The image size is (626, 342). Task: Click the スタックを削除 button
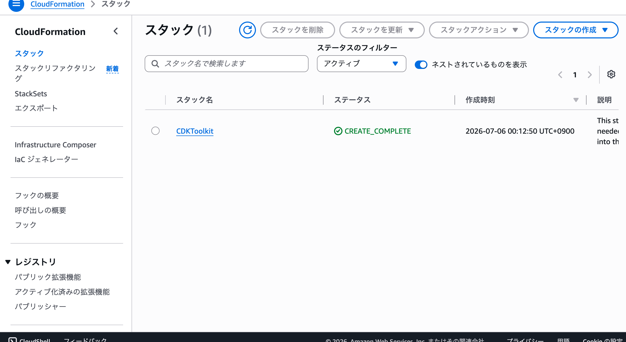pos(297,30)
